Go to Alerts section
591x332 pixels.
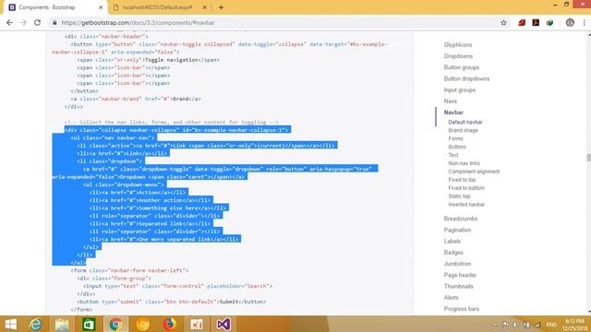point(452,298)
